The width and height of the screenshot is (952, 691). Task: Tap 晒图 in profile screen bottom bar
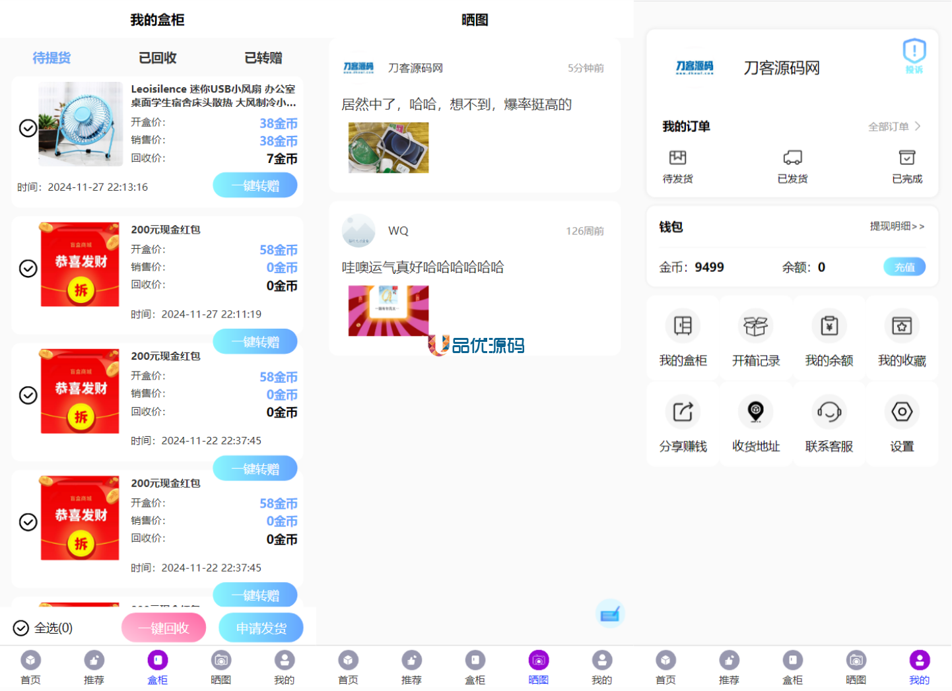856,667
